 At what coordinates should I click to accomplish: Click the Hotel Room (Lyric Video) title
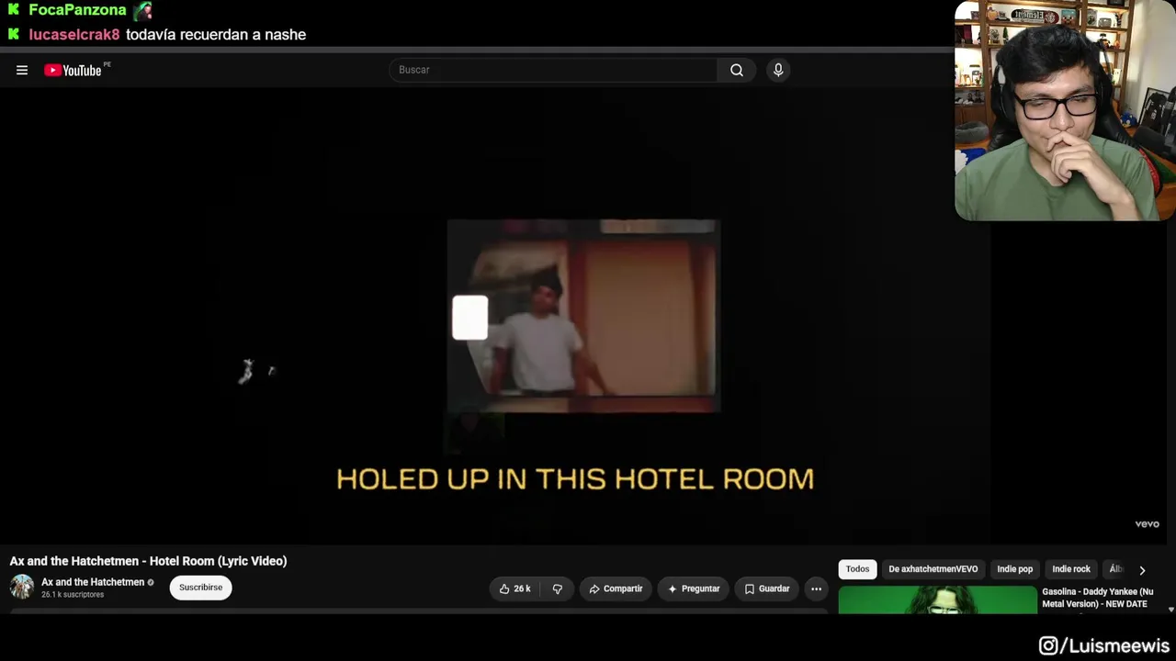click(149, 561)
